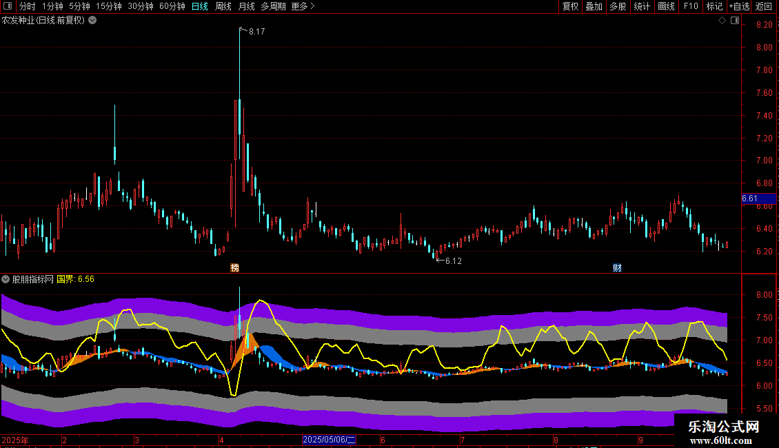779x448 pixels.
Task: Click the 返回 back button
Action: click(764, 6)
